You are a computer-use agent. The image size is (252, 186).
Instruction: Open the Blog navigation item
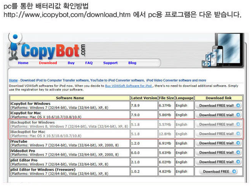click(132, 63)
